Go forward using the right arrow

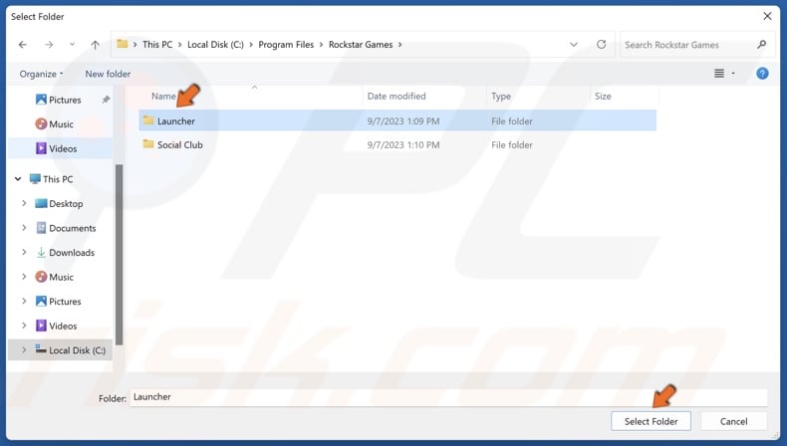coord(49,45)
